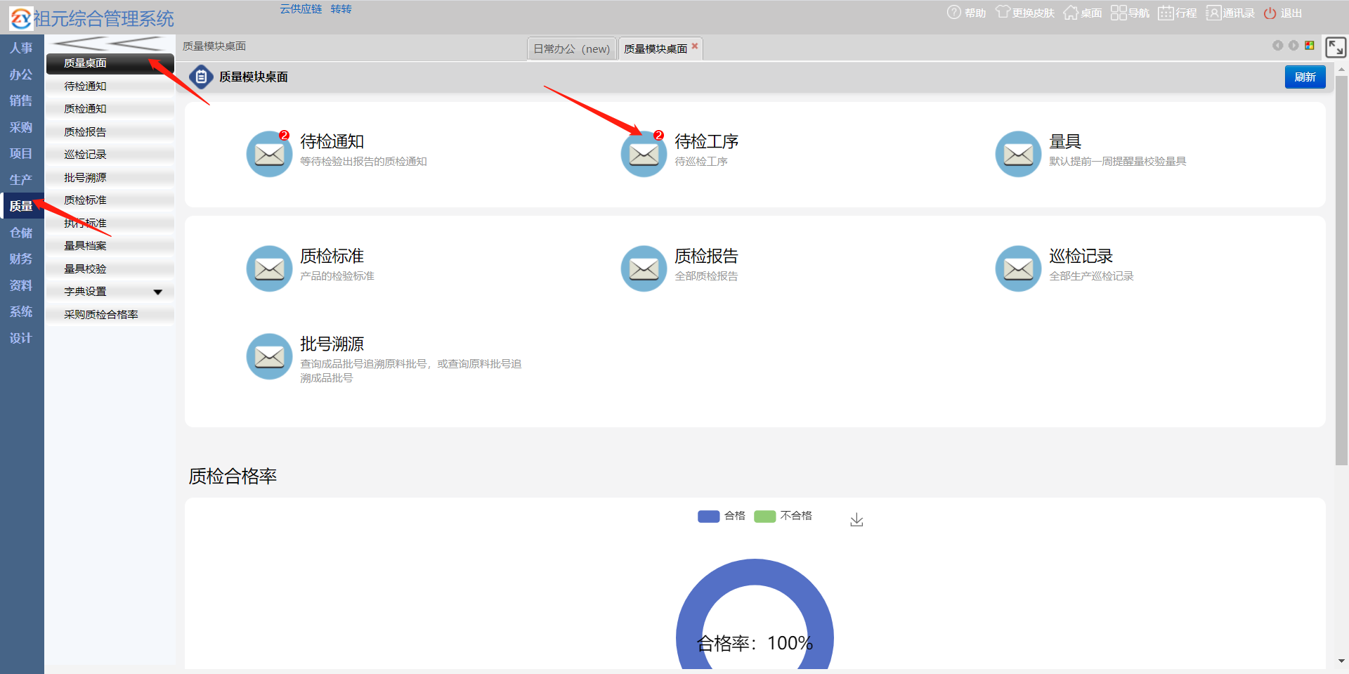The width and height of the screenshot is (1349, 674).
Task: Open 质检报告 in submenu
Action: tap(110, 132)
